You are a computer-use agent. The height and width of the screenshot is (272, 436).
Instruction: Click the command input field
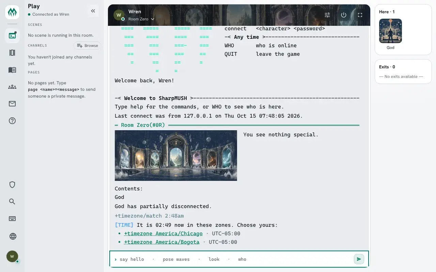239,259
